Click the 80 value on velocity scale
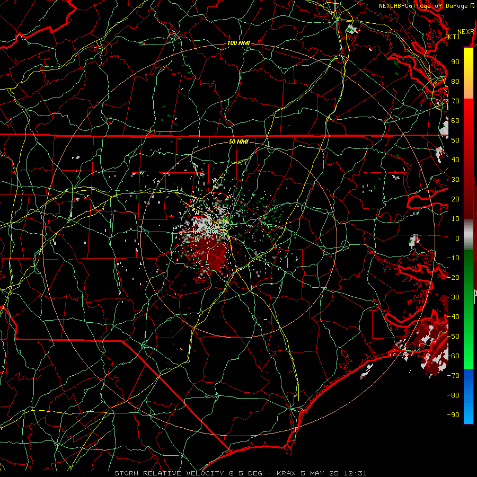Image resolution: width=477 pixels, height=477 pixels. coord(455,82)
